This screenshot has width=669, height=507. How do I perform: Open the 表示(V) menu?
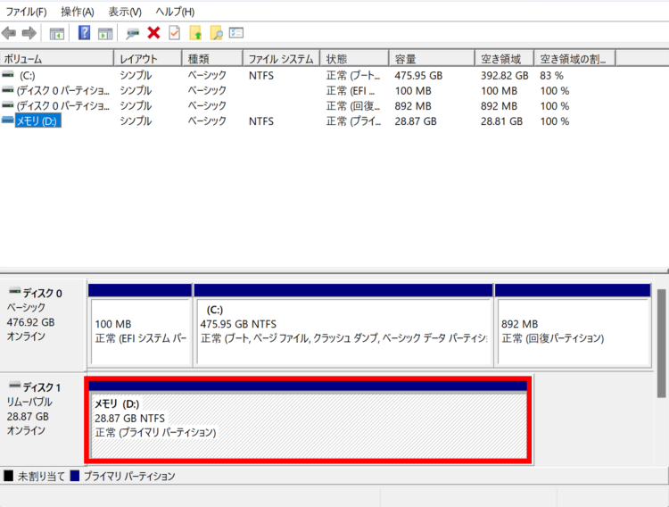125,12
